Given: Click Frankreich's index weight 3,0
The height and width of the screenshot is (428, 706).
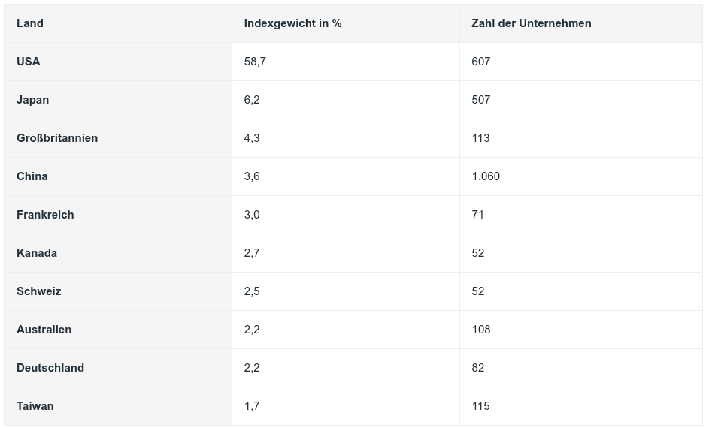Looking at the screenshot, I should [252, 215].
